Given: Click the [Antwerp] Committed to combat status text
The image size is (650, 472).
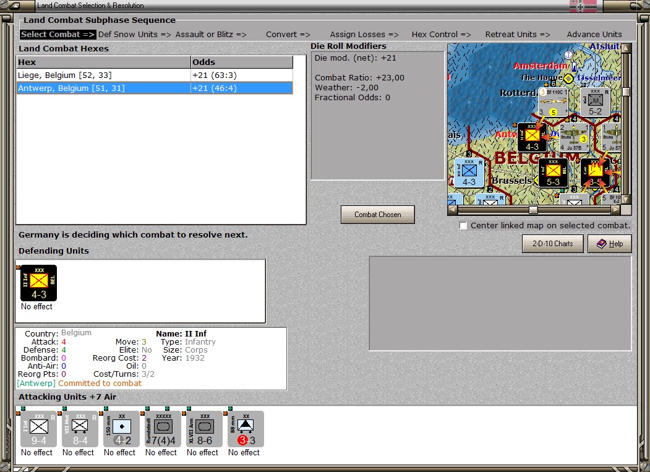Looking at the screenshot, I should point(79,384).
